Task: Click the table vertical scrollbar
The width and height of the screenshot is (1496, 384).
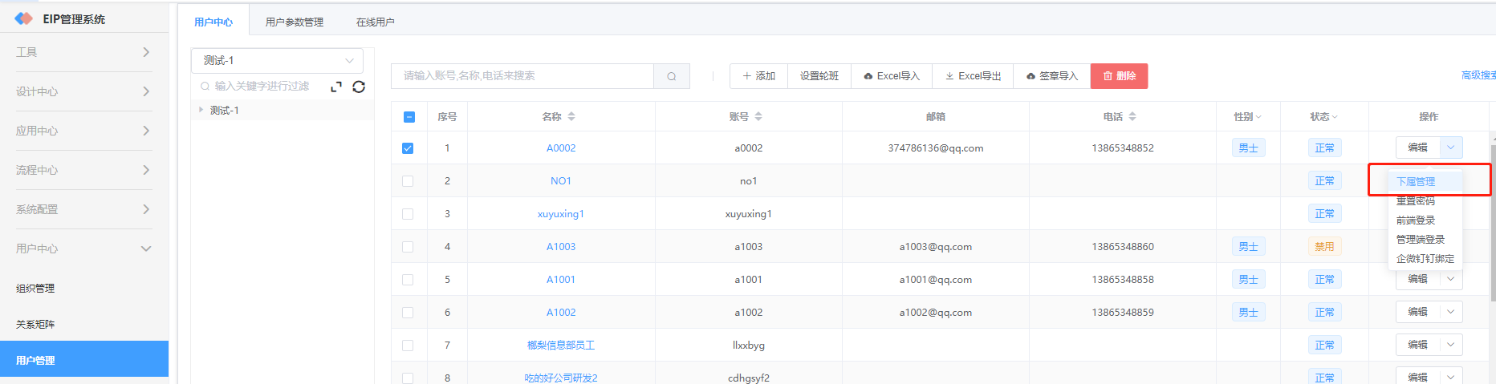Action: click(x=1493, y=223)
